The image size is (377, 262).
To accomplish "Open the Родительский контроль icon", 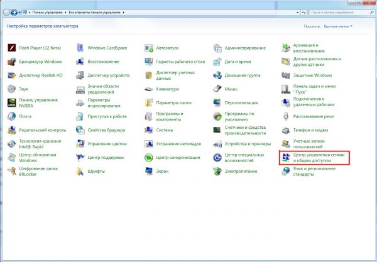I will point(11,130).
